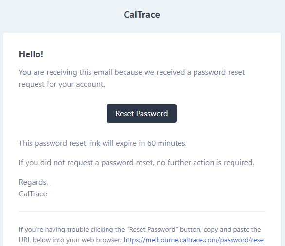Click the words "password reset" in first paragraph
The image size is (285, 246).
click(x=219, y=72)
